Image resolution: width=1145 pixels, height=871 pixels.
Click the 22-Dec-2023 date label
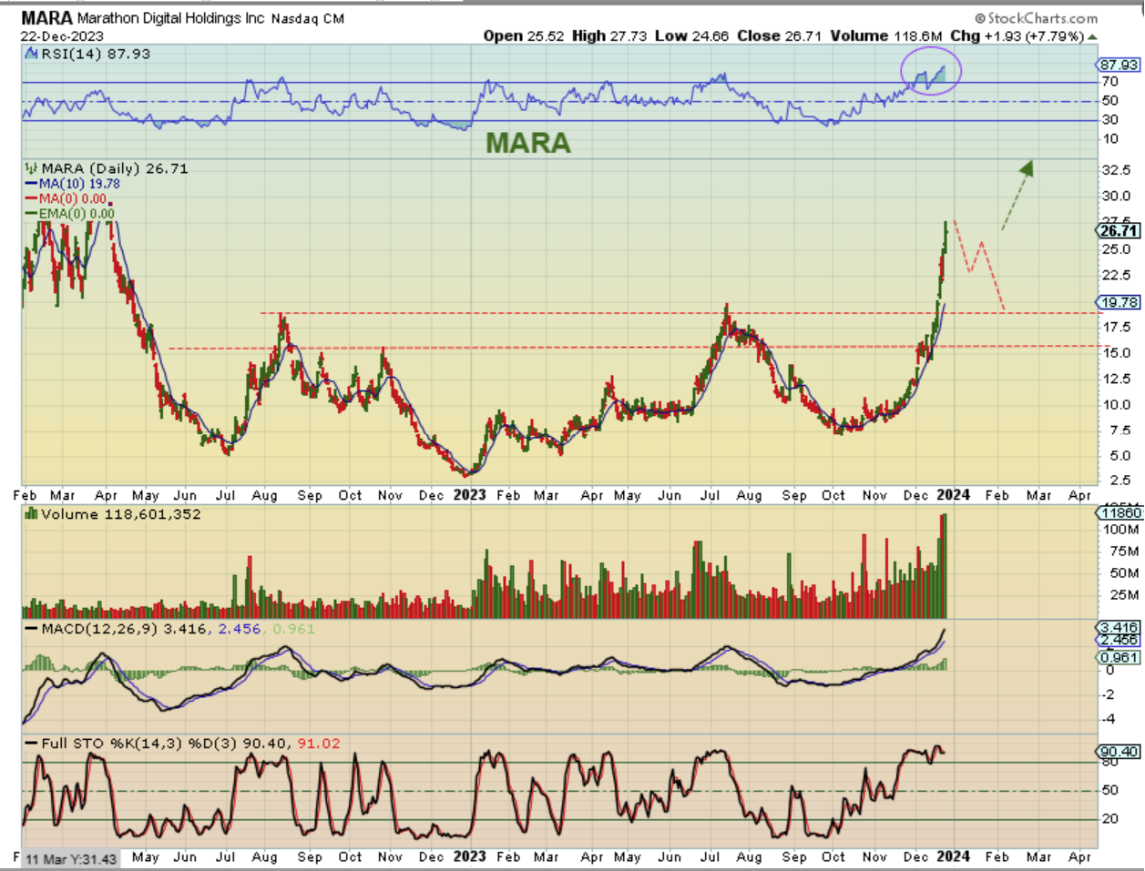pos(62,36)
